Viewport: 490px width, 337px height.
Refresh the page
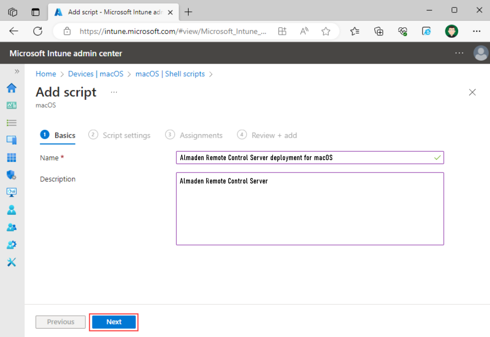[x=38, y=31]
